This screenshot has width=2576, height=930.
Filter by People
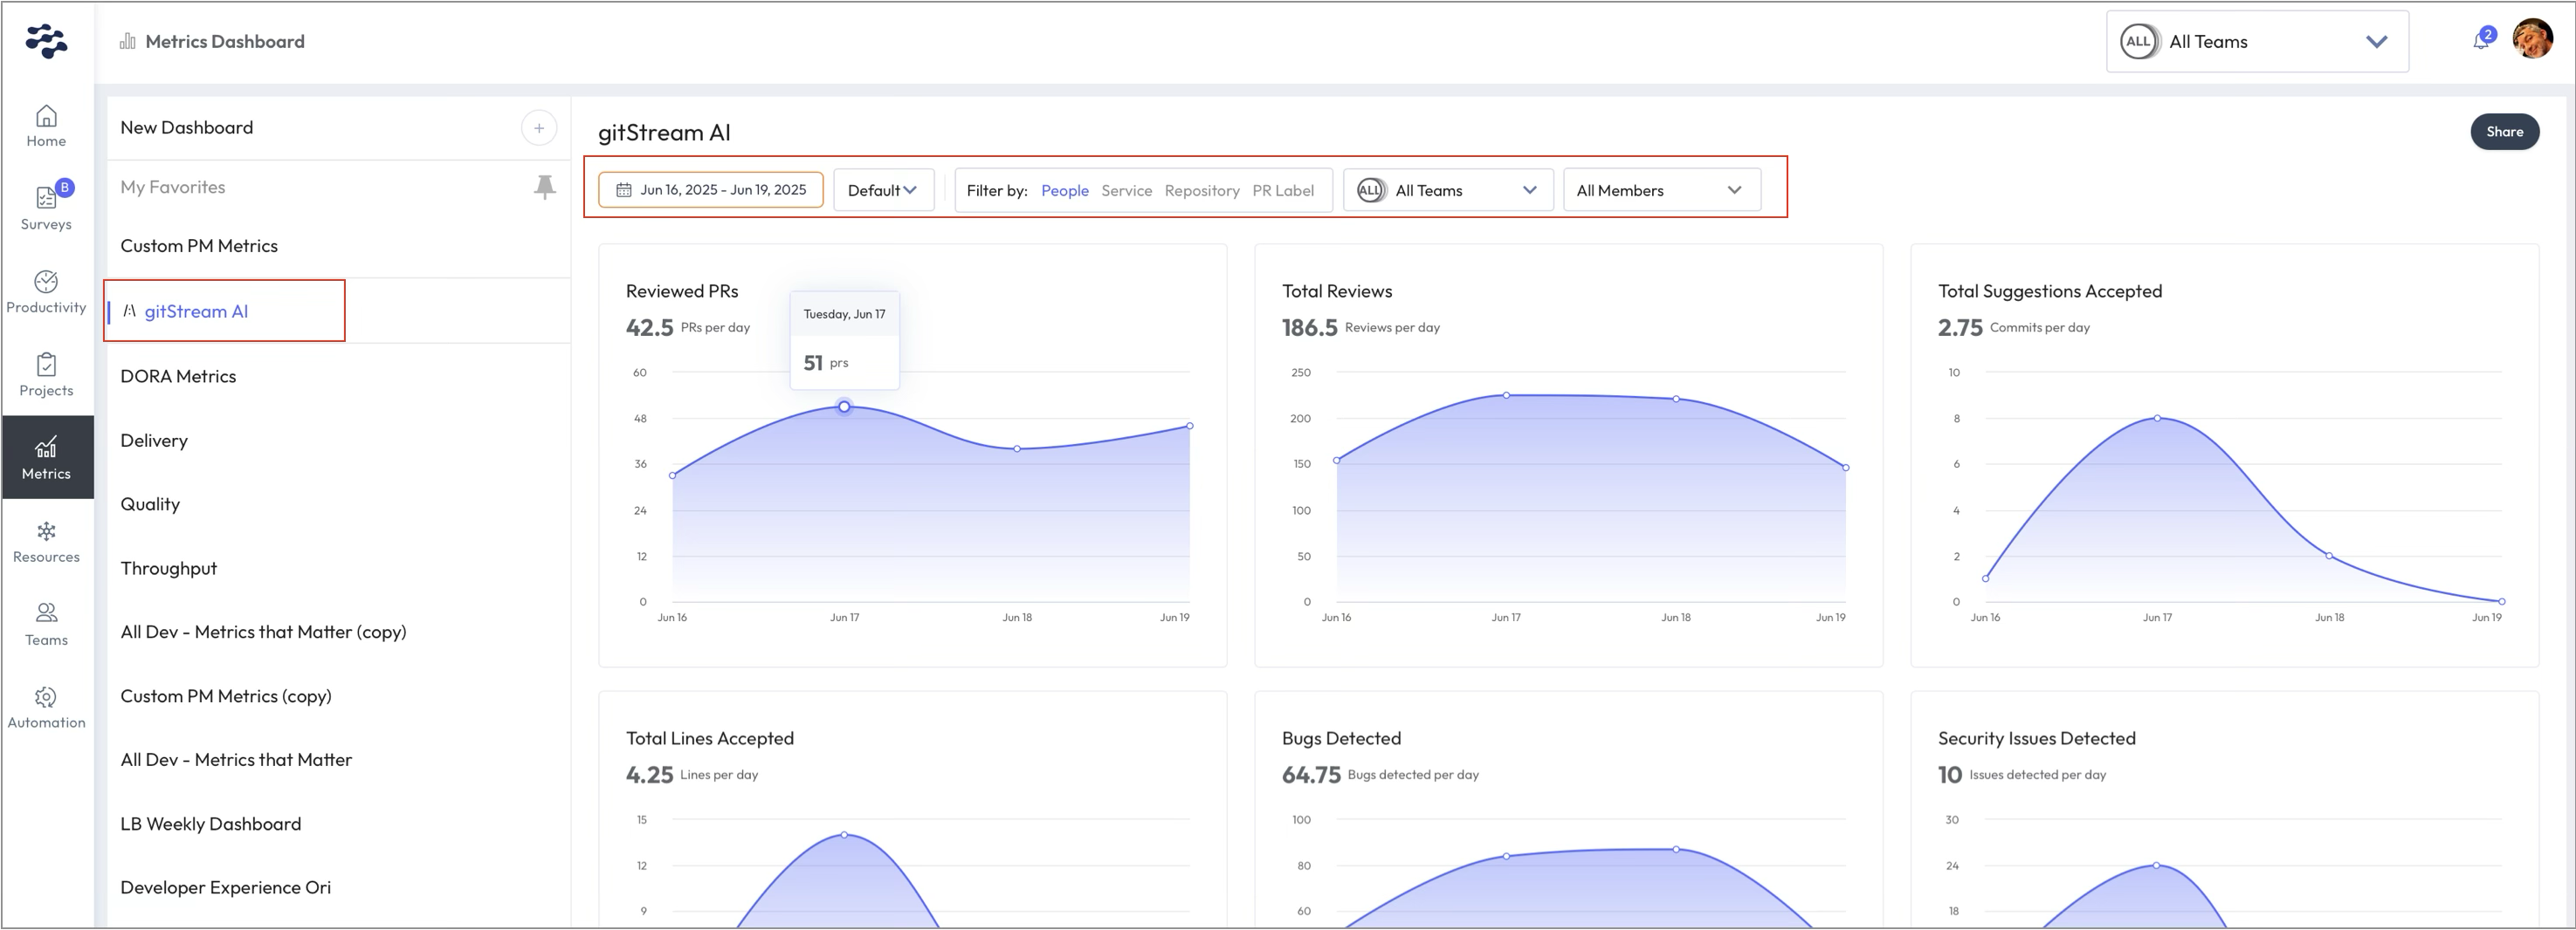pos(1064,191)
